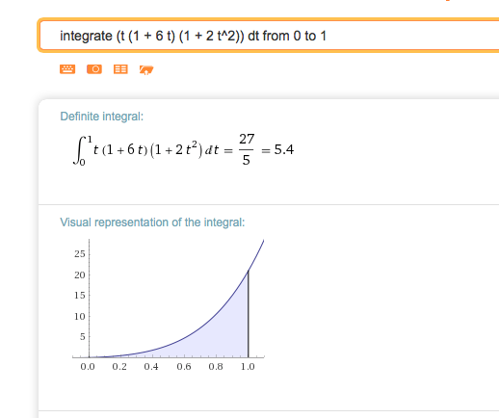This screenshot has width=499, height=418.
Task: Open the extended keyboard icon
Action: 67,69
